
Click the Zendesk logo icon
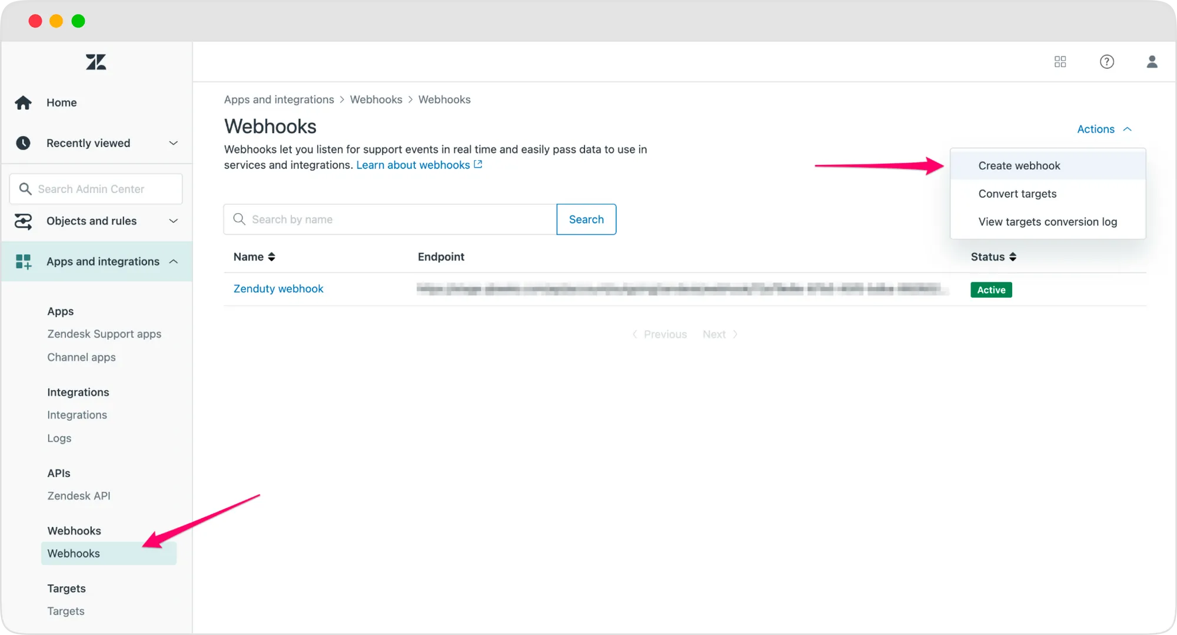pos(96,62)
